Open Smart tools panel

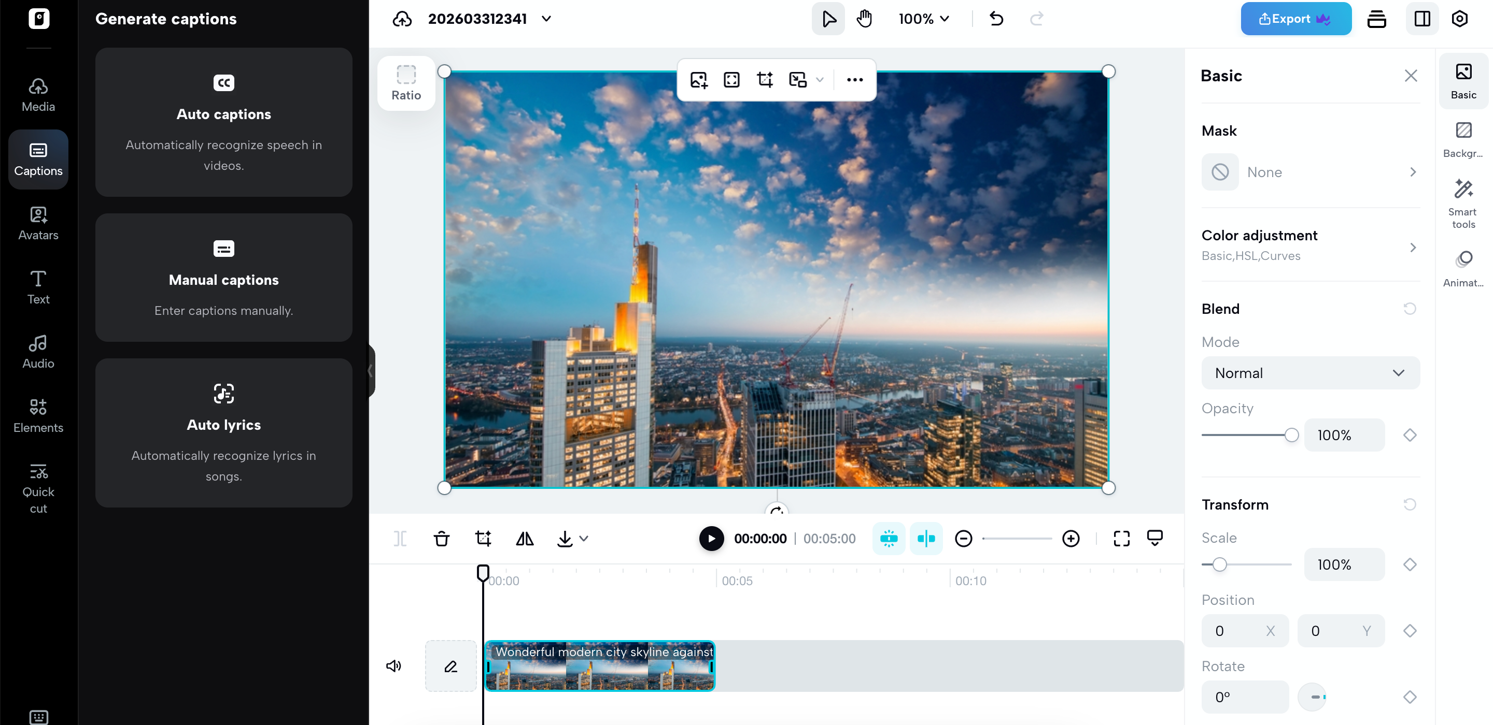coord(1463,203)
